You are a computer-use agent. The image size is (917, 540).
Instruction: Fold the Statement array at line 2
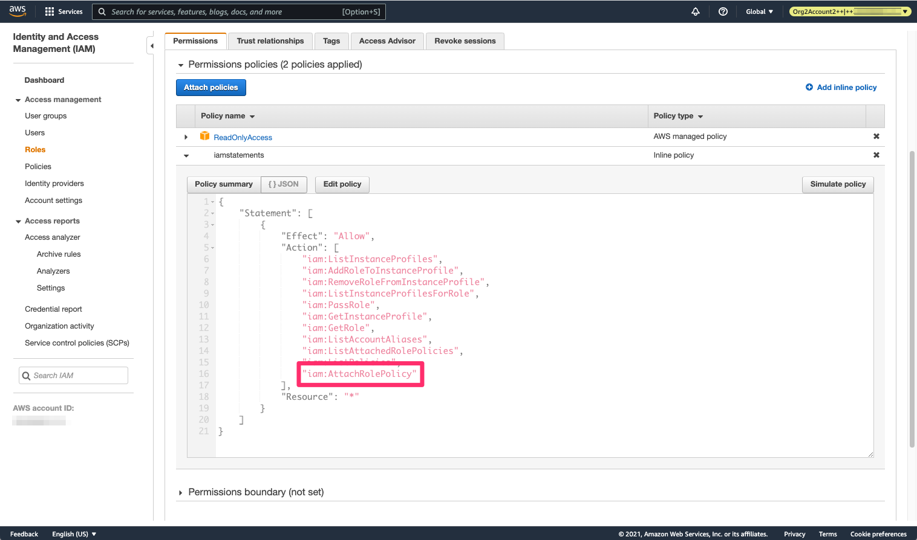click(212, 213)
